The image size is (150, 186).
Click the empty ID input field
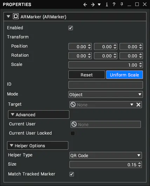pos(105,85)
